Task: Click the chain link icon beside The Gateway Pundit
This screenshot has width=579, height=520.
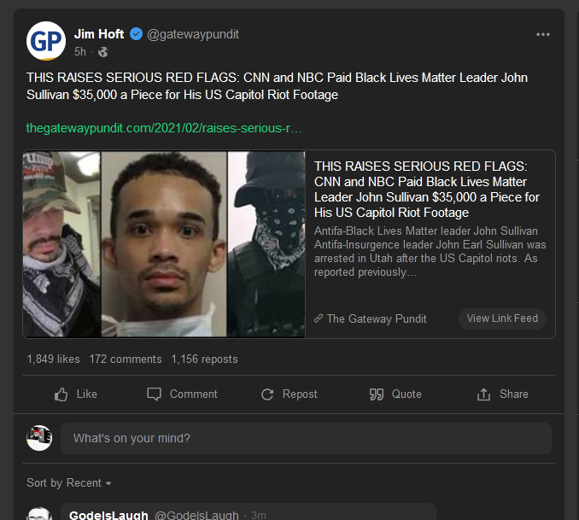Action: (319, 318)
